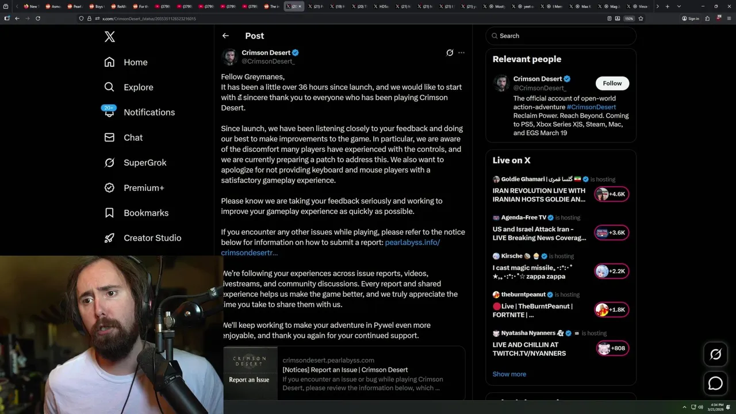736x414 pixels.
Task: Join Kirsche's live with +2.2K listeners
Action: tap(612, 271)
